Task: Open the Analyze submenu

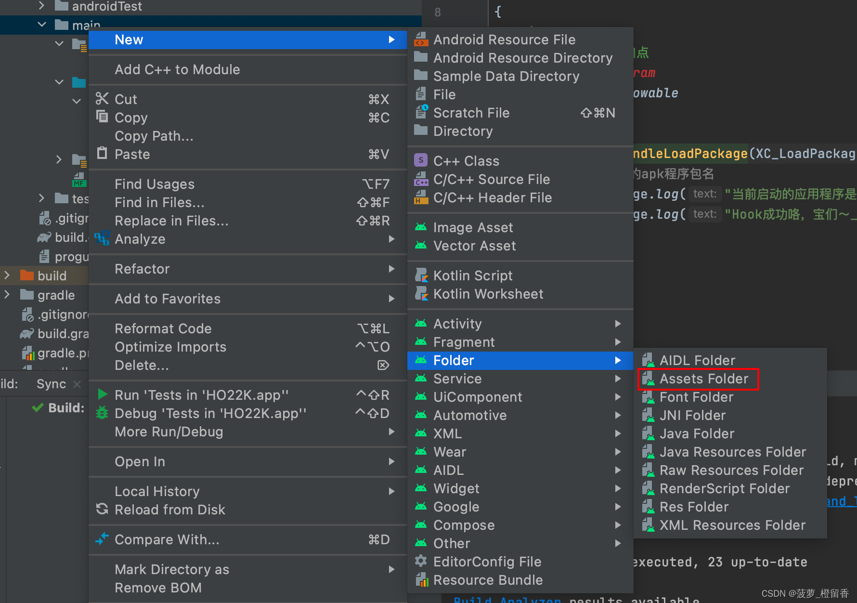Action: [x=248, y=239]
